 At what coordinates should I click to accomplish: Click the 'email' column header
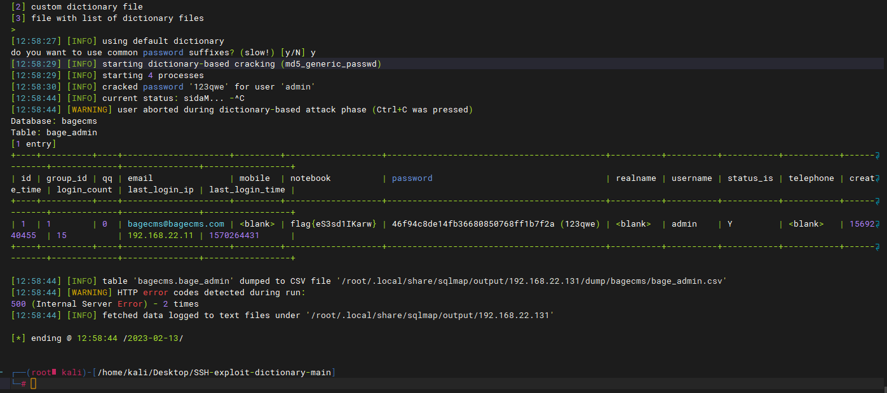click(140, 178)
